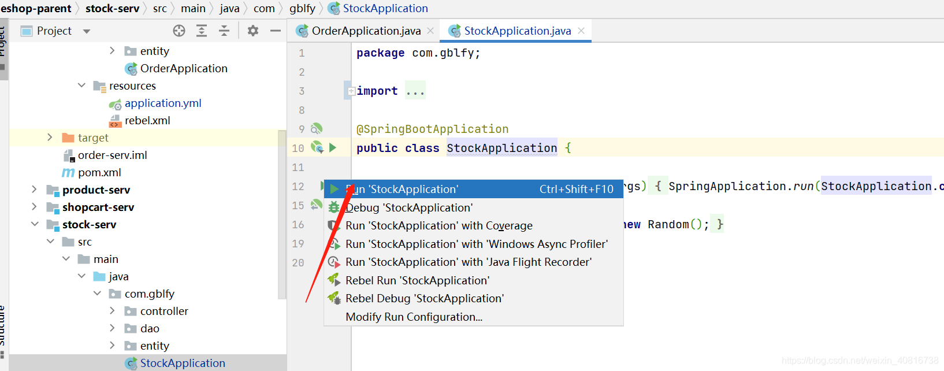This screenshot has height=371, width=944.
Task: Select OrderApplication in project tree
Action: point(184,68)
